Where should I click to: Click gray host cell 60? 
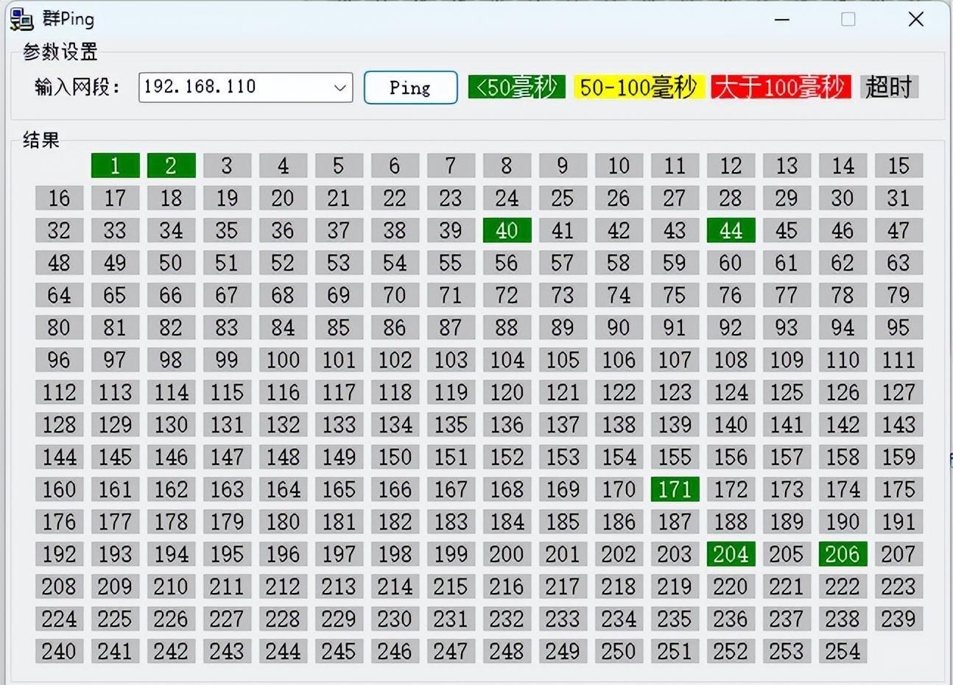pyautogui.click(x=731, y=263)
